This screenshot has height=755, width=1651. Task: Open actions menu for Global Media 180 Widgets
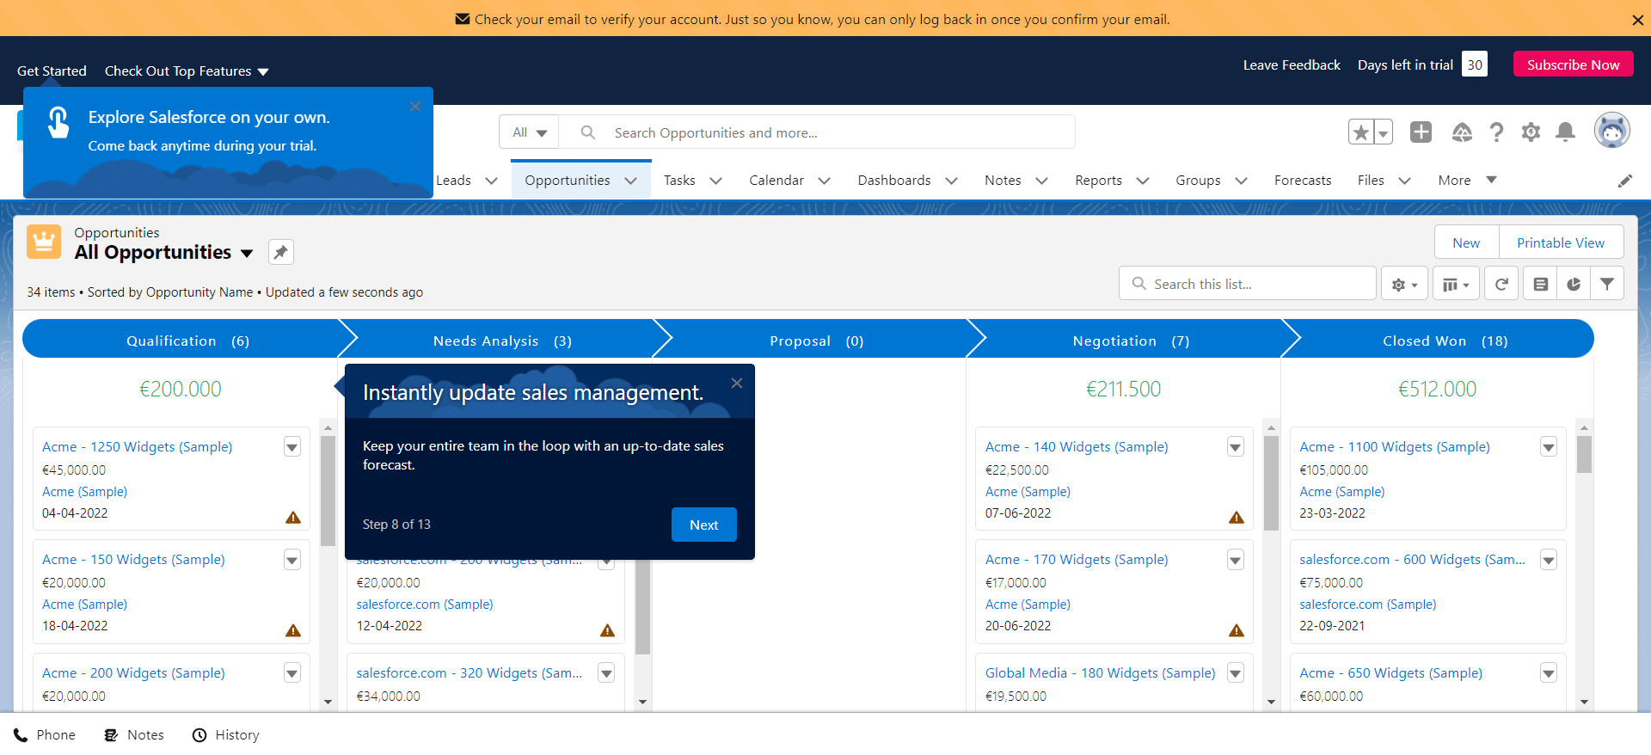1236,673
